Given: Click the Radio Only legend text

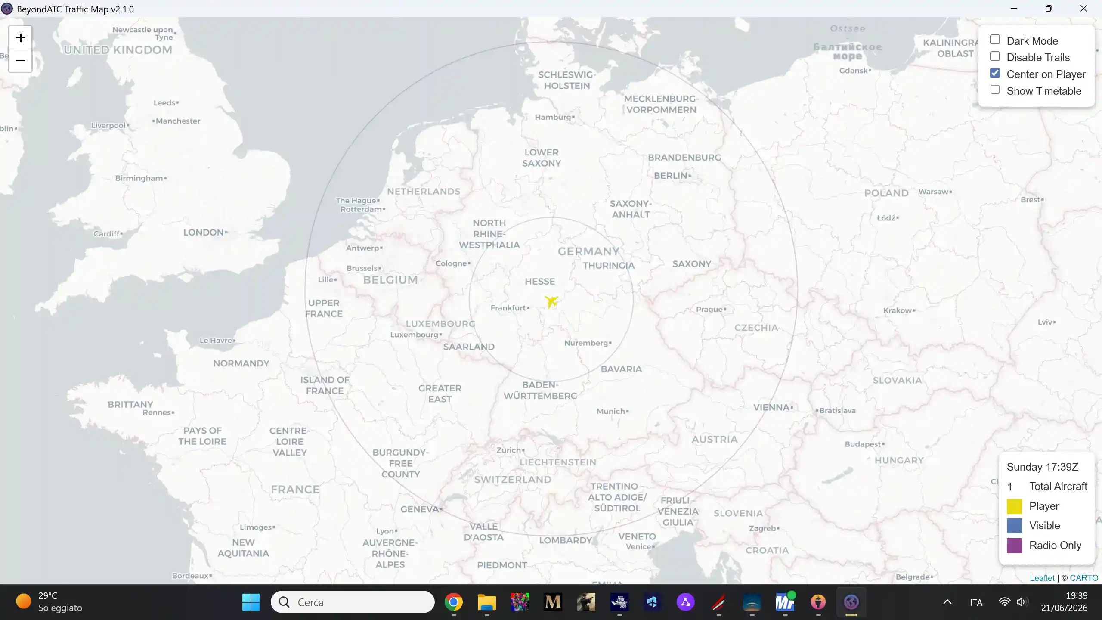Looking at the screenshot, I should 1055,546.
